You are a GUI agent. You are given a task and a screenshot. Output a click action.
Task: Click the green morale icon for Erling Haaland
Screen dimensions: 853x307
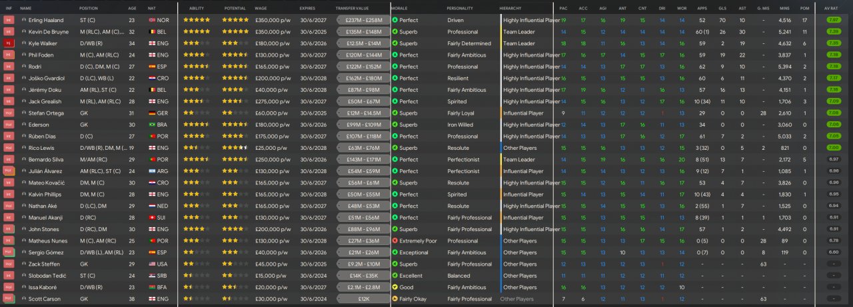(395, 20)
